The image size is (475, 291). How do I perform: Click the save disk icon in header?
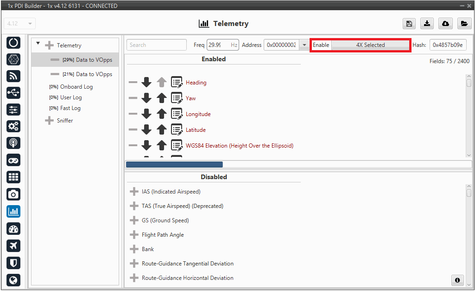tap(409, 24)
